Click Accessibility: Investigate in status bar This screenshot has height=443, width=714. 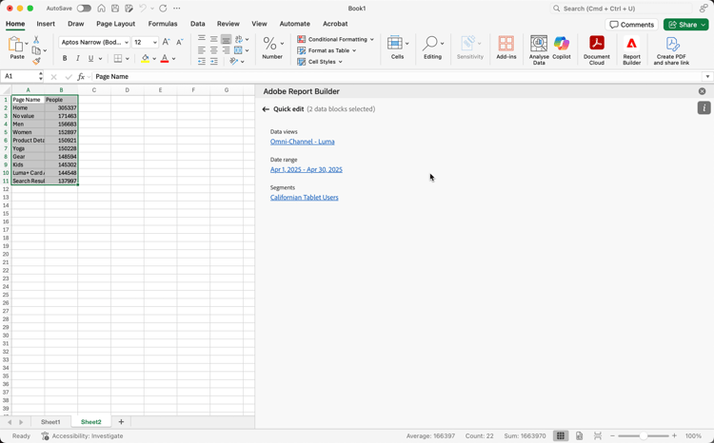pyautogui.click(x=83, y=435)
